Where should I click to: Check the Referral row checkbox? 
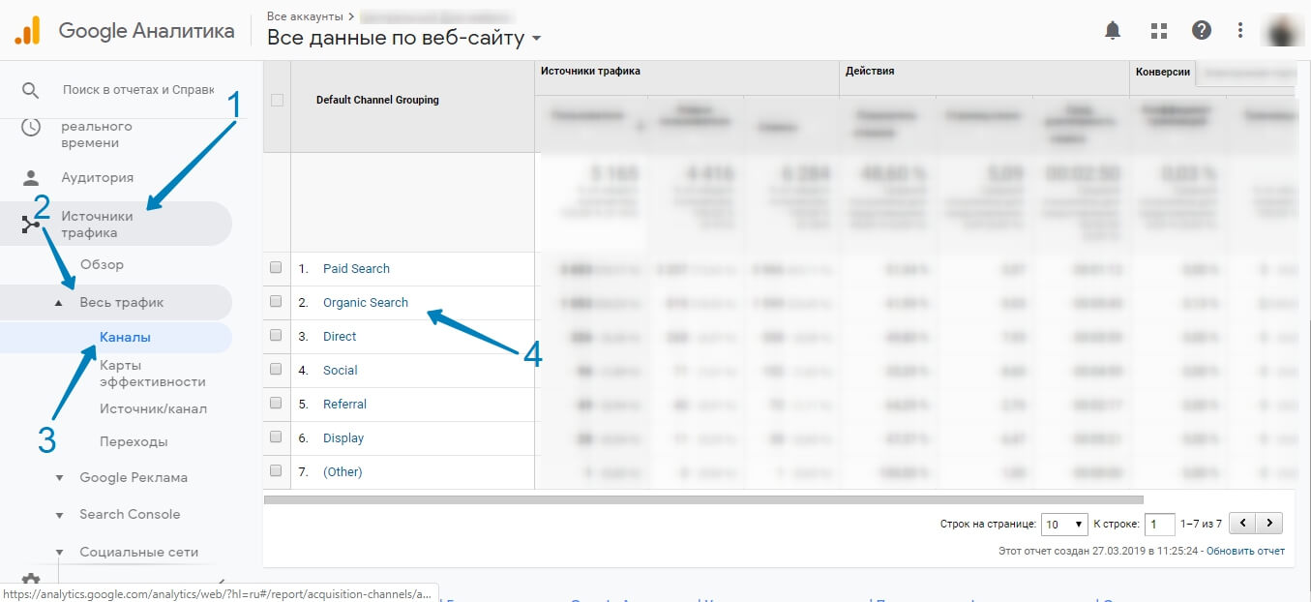click(x=277, y=404)
